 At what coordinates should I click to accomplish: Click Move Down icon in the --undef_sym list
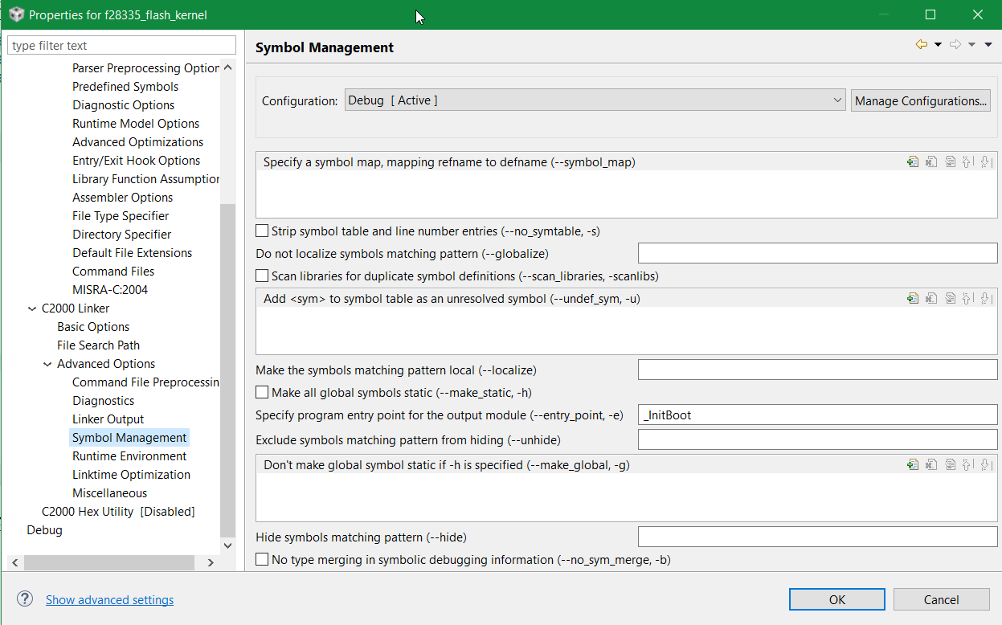pos(986,298)
